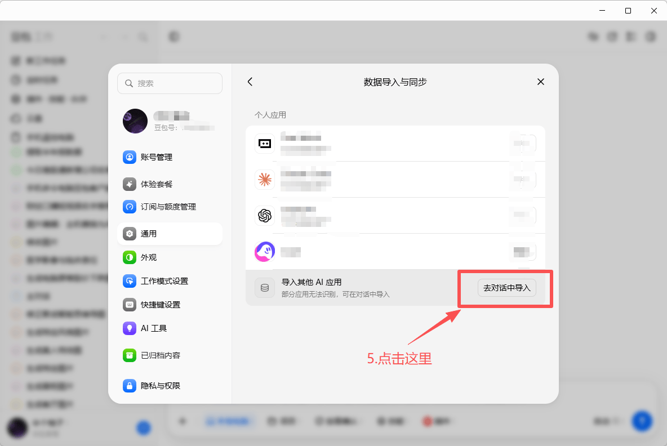Click the 体验套餐 sparkle icon
Image resolution: width=667 pixels, height=446 pixels.
coord(130,184)
